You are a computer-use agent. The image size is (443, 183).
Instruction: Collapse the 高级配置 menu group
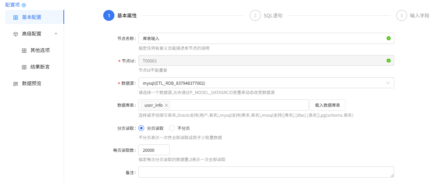56,34
